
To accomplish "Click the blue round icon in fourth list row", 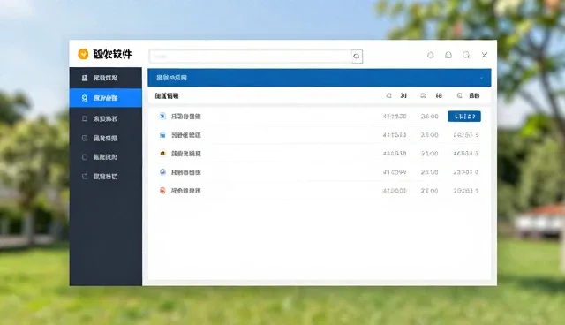I will [x=162, y=172].
